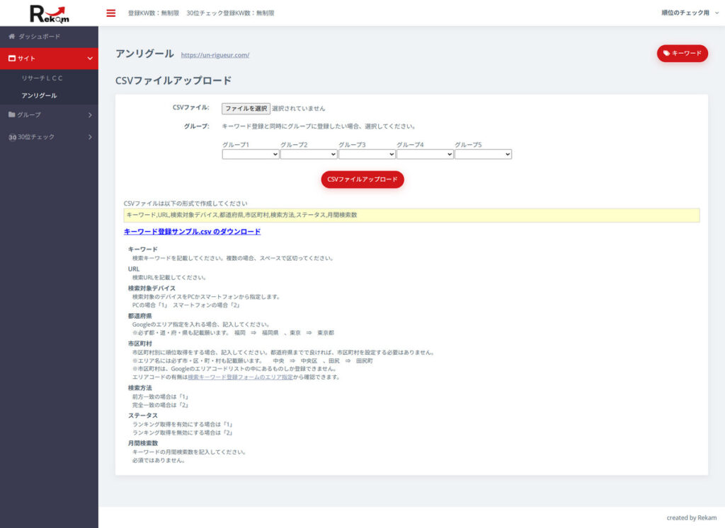Select リサーチLCC site in sidebar

[42, 78]
